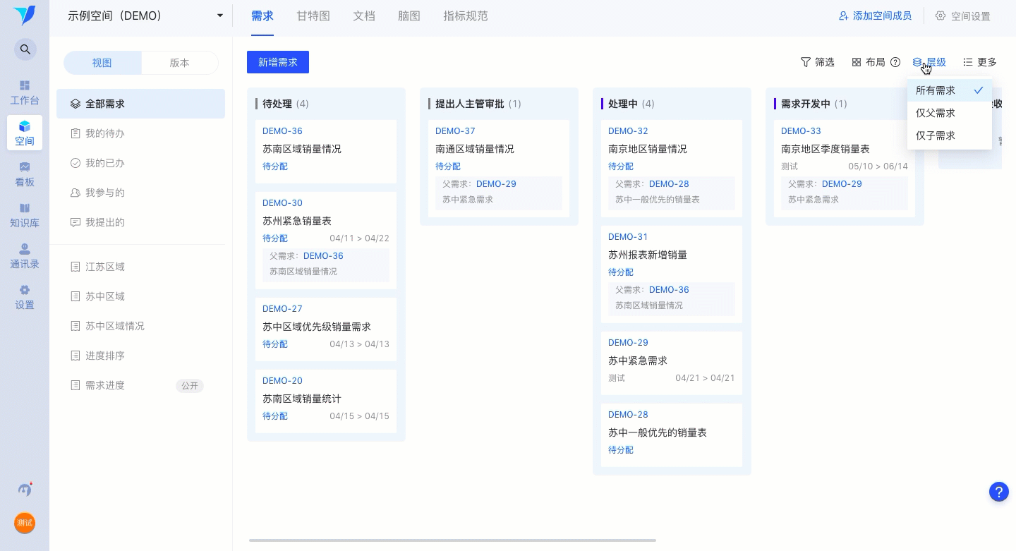The height and width of the screenshot is (551, 1016).
Task: Select the 仅子需求 option
Action: coord(936,135)
